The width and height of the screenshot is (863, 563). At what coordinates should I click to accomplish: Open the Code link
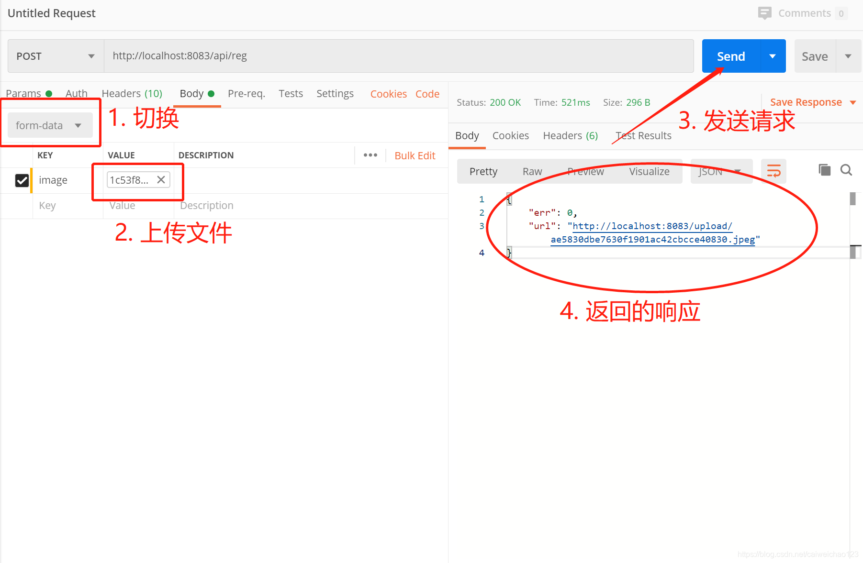pos(427,94)
